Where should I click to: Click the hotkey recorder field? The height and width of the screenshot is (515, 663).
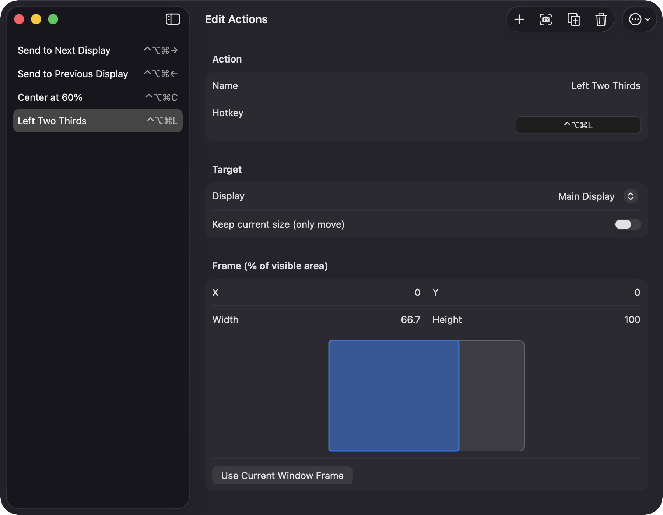coord(578,125)
